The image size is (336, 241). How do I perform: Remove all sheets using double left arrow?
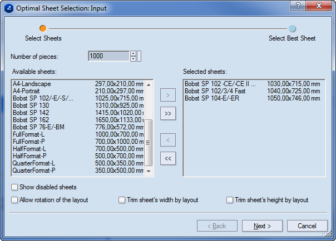click(167, 158)
